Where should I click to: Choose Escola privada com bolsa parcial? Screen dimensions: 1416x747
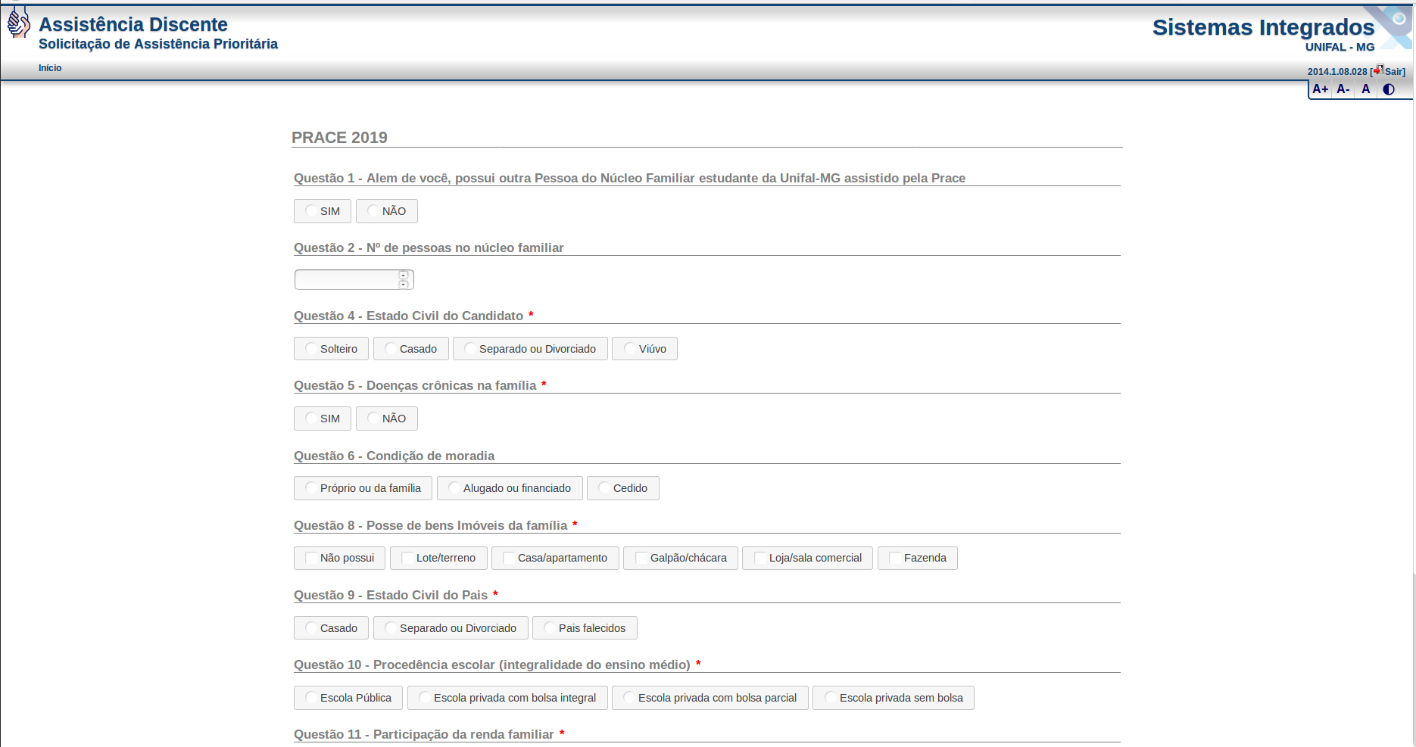pos(710,698)
